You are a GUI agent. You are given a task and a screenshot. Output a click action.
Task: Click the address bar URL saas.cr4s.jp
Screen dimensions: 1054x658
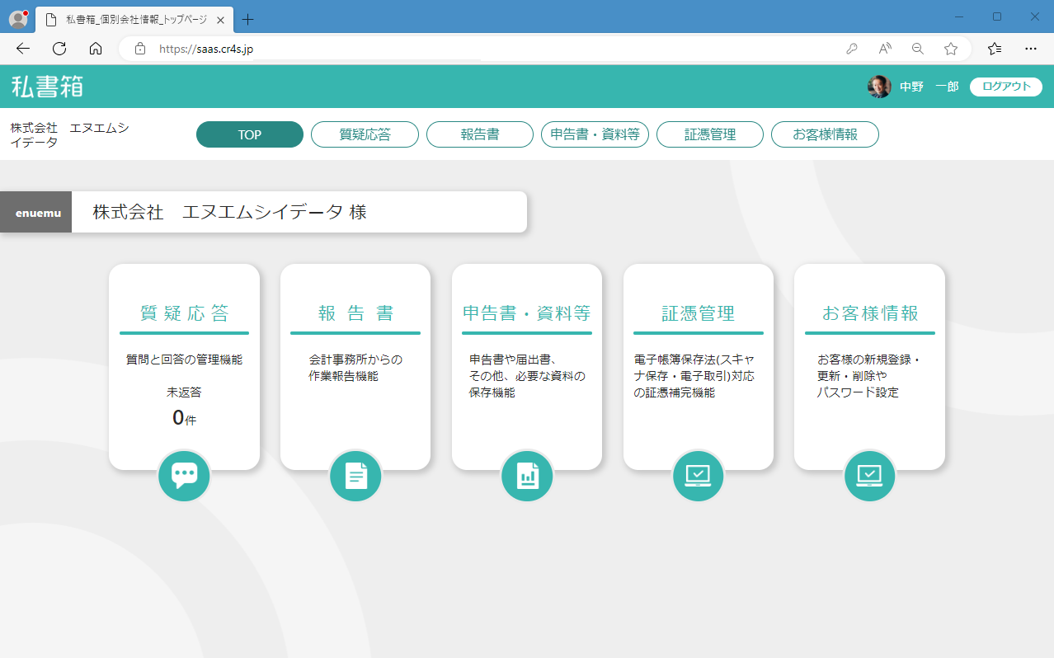(x=206, y=49)
